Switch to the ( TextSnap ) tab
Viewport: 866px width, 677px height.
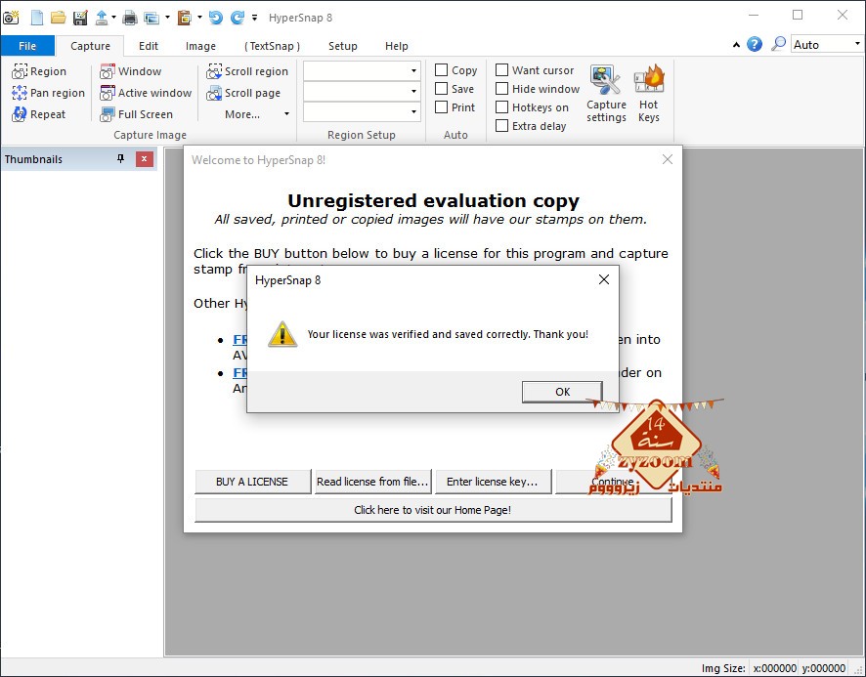pos(273,46)
